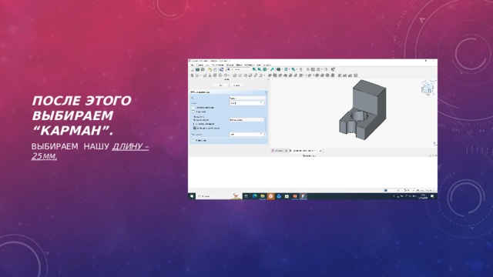This screenshot has width=493, height=277.
Task: Open Yandex Browser from the taskbar
Action: 270,196
